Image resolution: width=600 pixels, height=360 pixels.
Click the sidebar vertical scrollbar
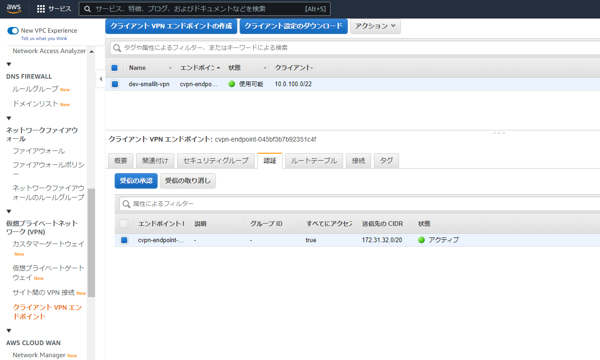click(x=91, y=242)
